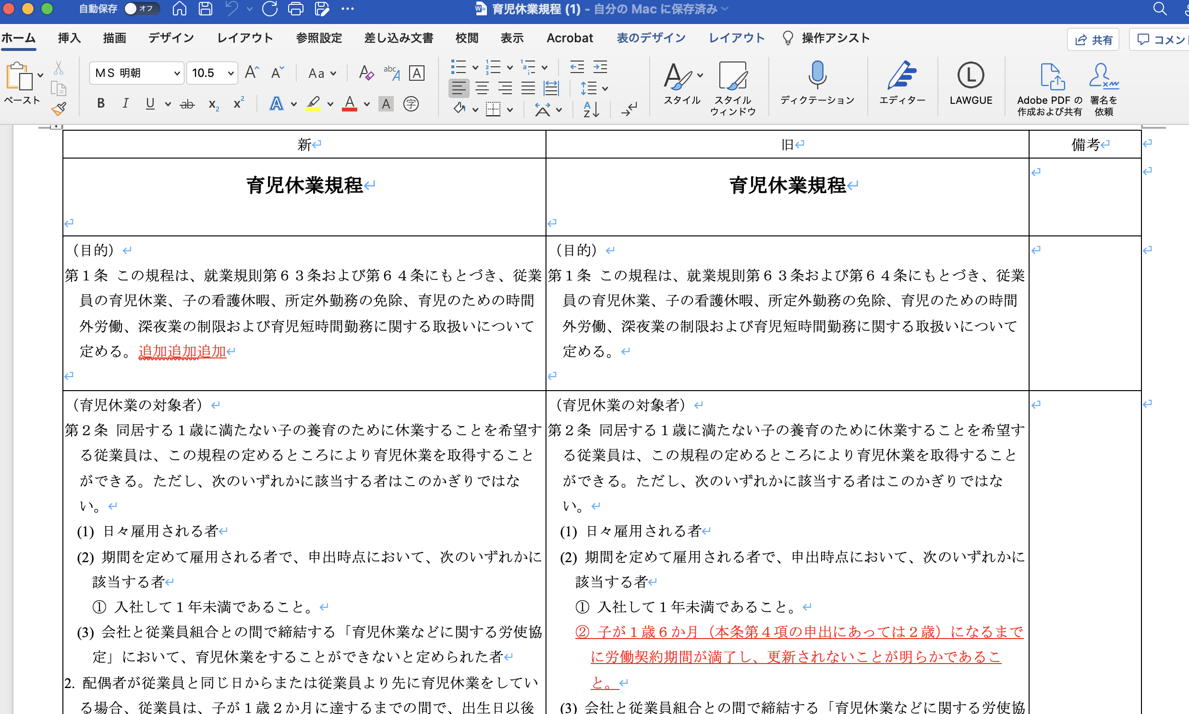This screenshot has height=714, width=1189.
Task: Click the clear formatting icon
Action: coord(366,73)
